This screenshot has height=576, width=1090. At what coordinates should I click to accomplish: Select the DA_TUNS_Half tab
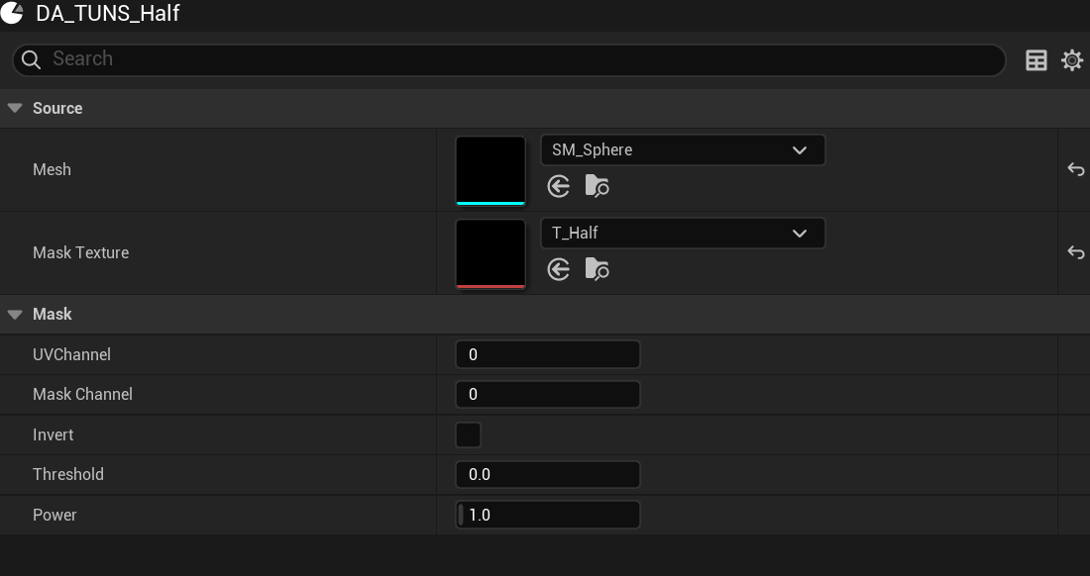coord(108,13)
